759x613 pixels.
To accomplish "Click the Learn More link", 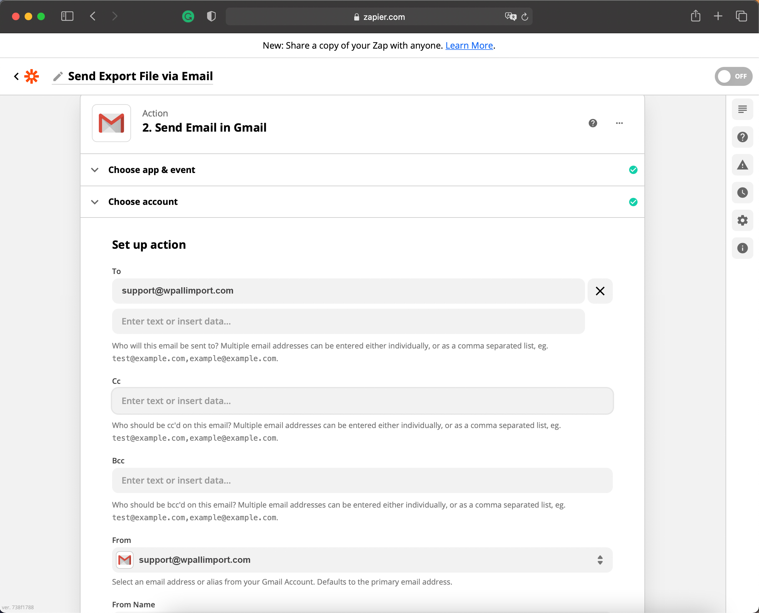I will coord(469,45).
